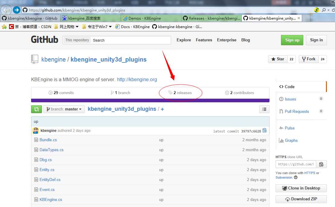
Task: Click the browser back arrow button
Action: 6,10
